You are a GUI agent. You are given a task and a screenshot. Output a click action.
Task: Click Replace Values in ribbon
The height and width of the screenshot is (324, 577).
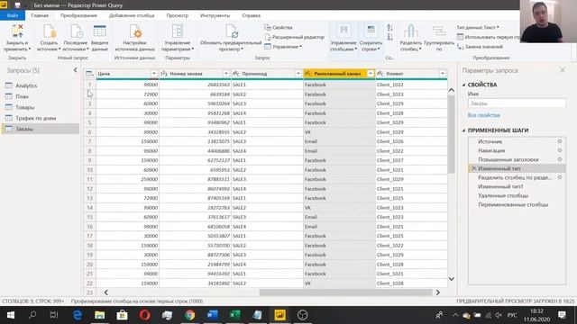(480, 47)
